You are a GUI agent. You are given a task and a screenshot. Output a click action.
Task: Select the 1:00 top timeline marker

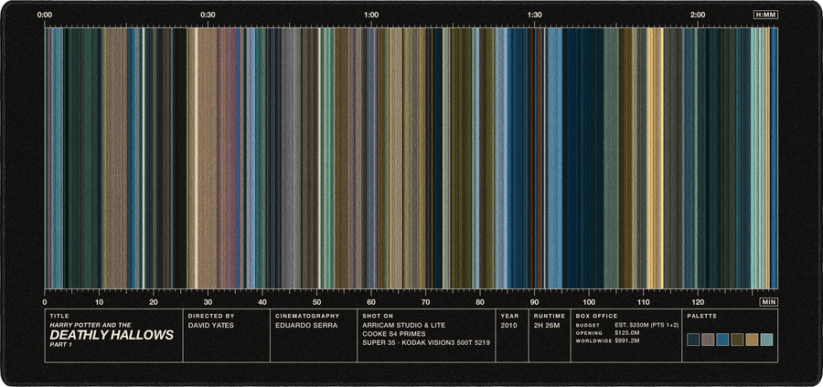click(x=371, y=15)
